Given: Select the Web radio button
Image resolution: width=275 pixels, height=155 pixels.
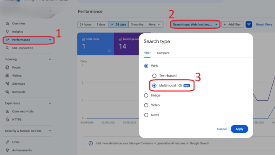Looking at the screenshot, I should coord(146,66).
